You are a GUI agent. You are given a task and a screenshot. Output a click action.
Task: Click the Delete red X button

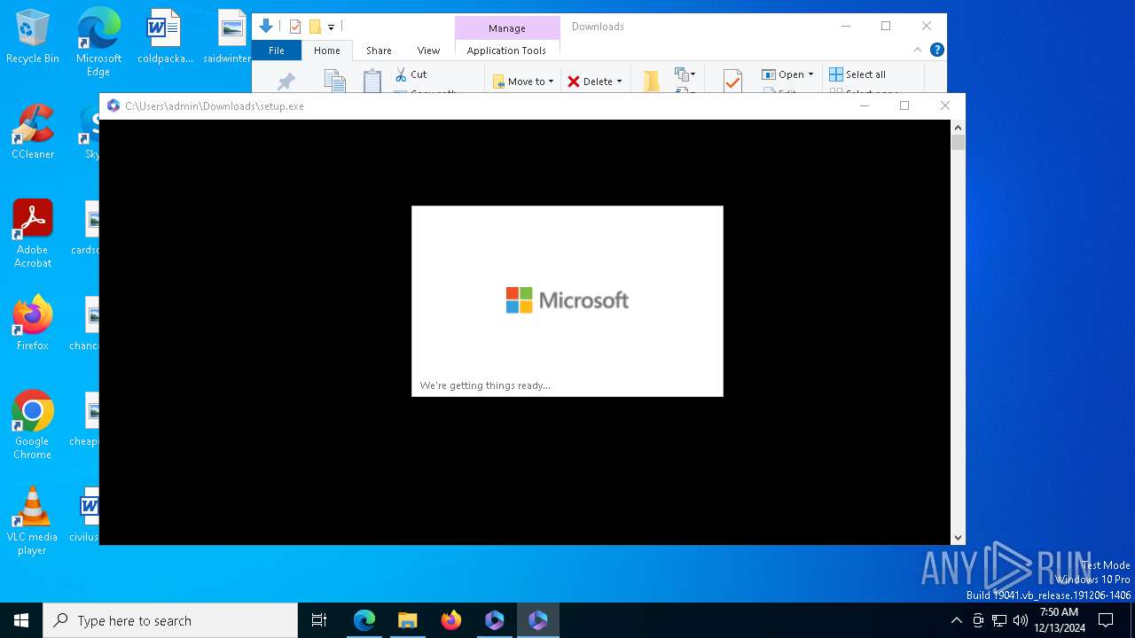coord(574,82)
